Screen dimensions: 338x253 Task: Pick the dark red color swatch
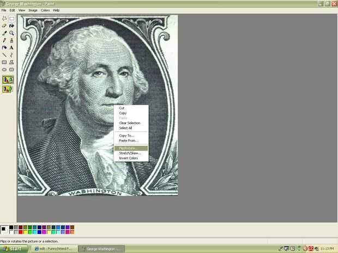tap(21, 227)
